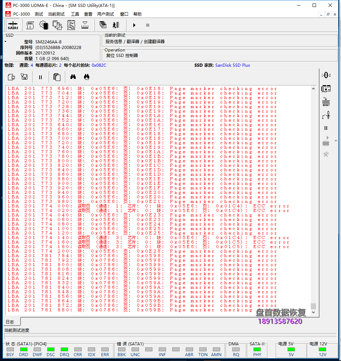
Task: Open the chip dropdown arrow on right sidebar
Action: pos(335,141)
